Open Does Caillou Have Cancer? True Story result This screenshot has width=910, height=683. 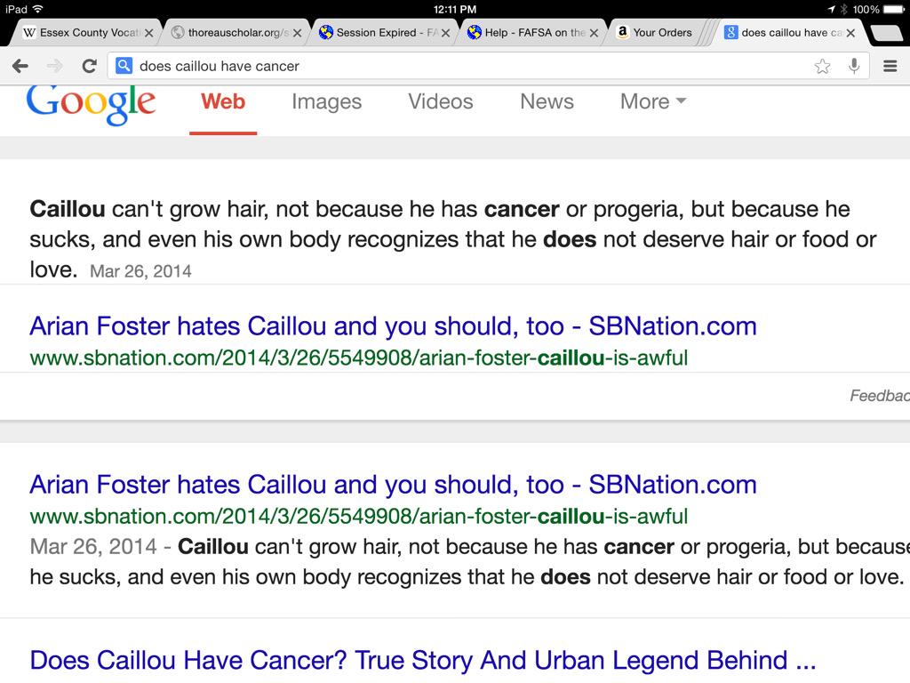coord(422,661)
